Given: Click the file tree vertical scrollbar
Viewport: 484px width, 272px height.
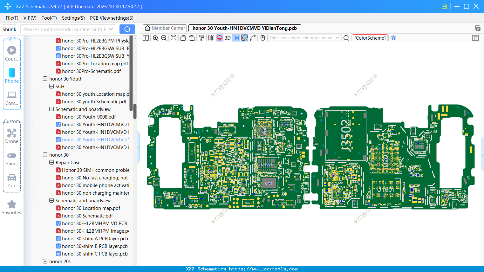Looking at the screenshot, I should [x=135, y=111].
